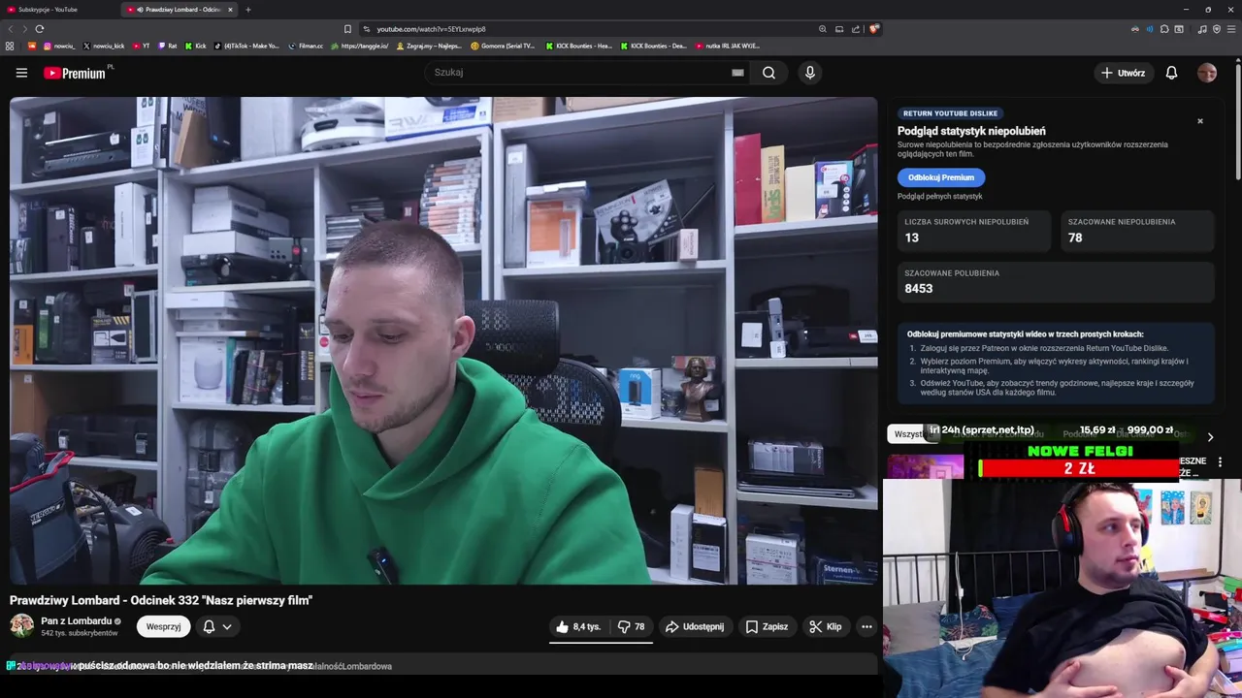Click the main video player
This screenshot has width=1242, height=698.
443,340
